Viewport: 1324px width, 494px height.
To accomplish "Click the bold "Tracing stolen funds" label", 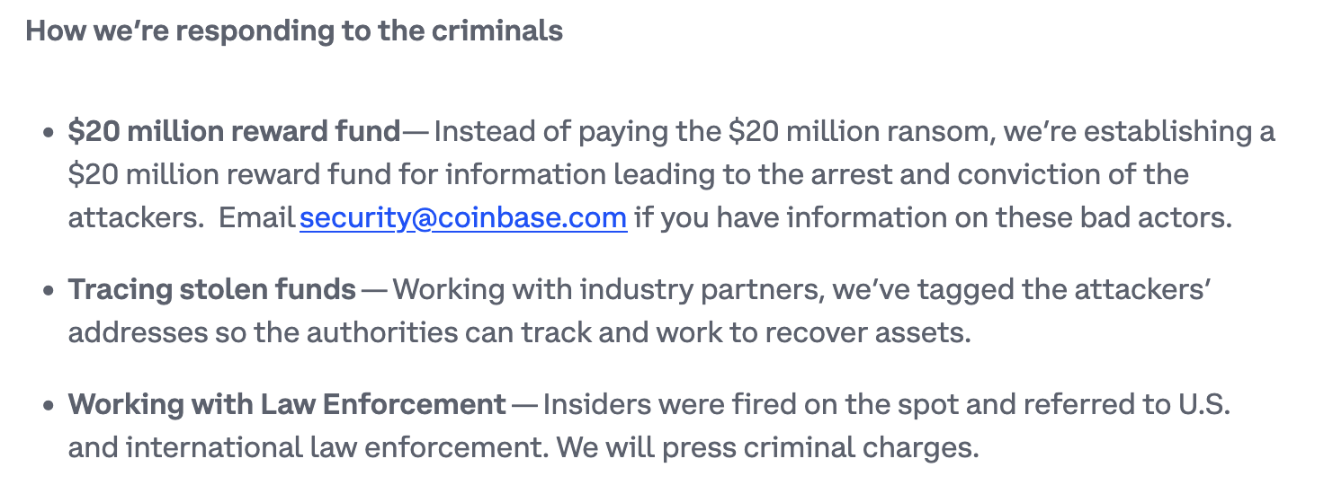I will click(212, 289).
